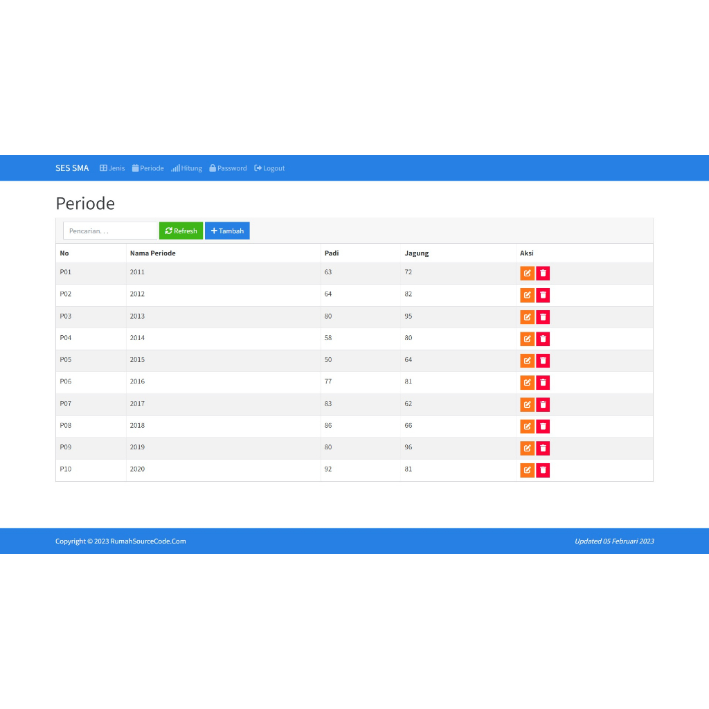709x709 pixels.
Task: Go to the Hitung page
Action: click(x=186, y=168)
